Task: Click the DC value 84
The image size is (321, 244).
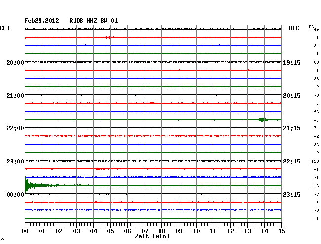Action: point(316,46)
